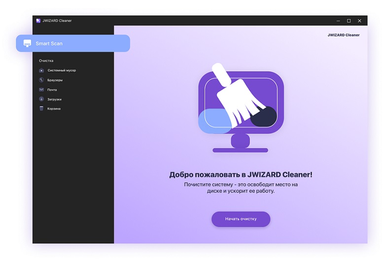Click the Корзина trash bin icon

point(41,108)
